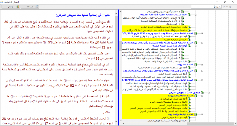237x126 pixels.
Task: Select 'ثانيا: في إمكانية تمديد مدة تعويض المرض' row
Action: [167, 121]
